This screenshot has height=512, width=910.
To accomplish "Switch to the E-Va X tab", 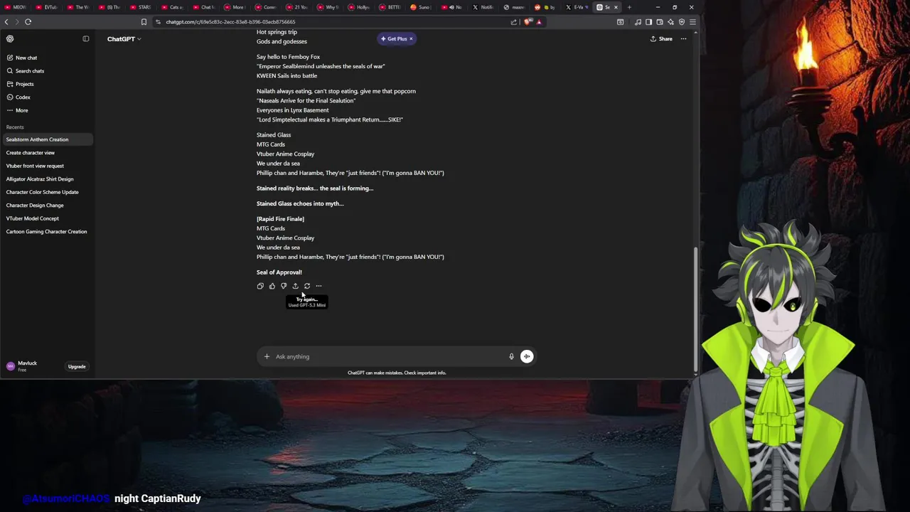I will (x=577, y=7).
